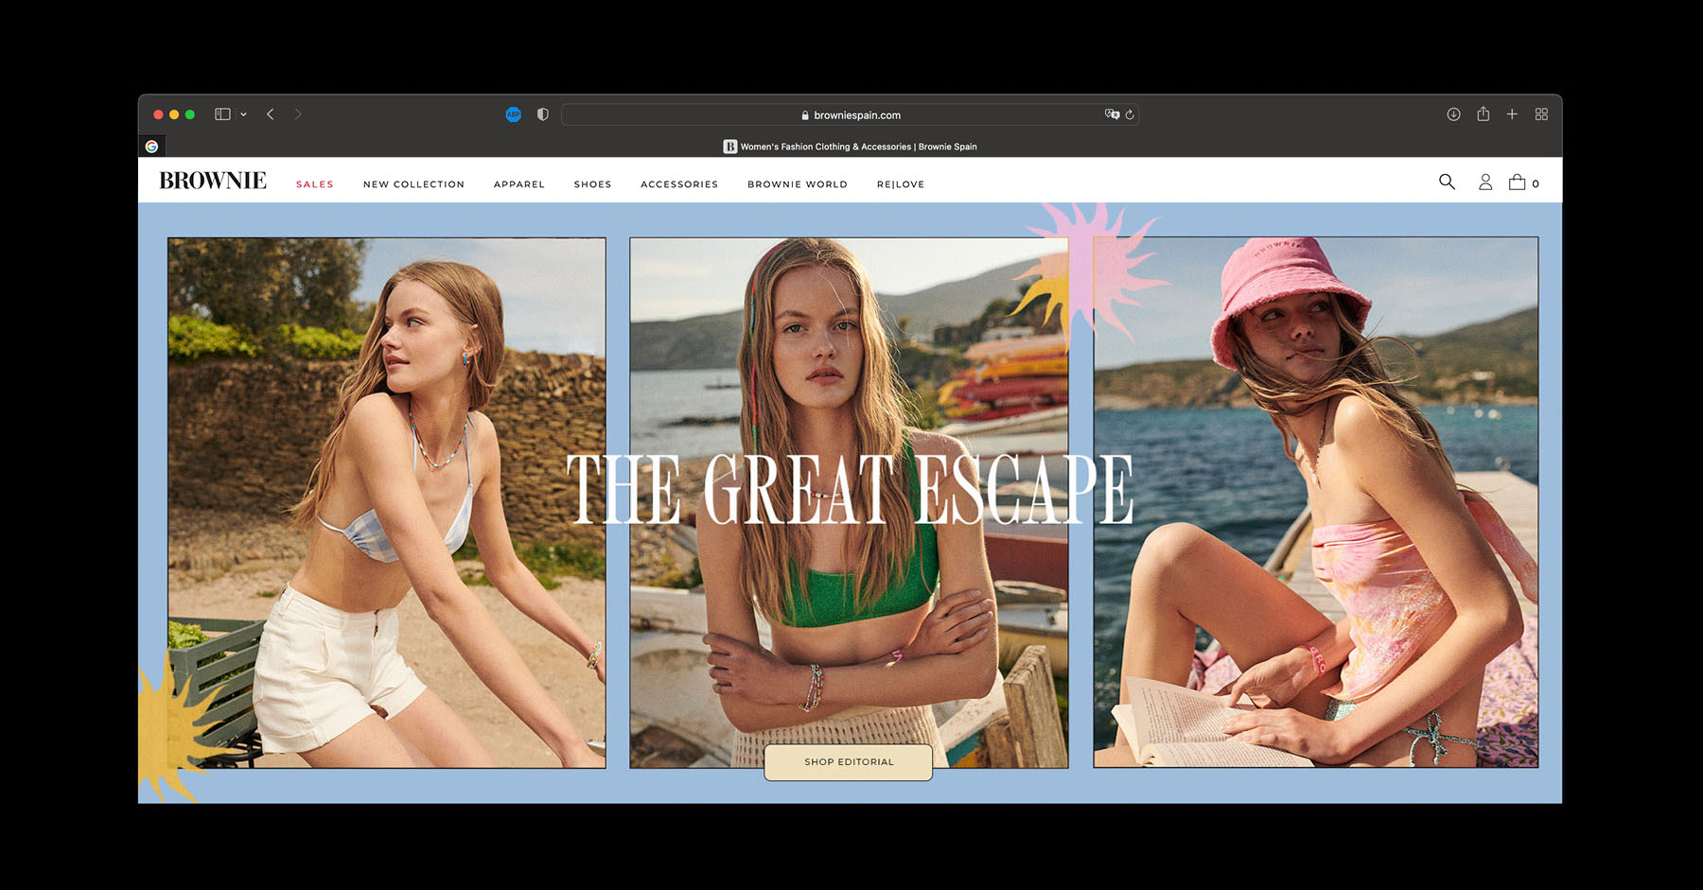The width and height of the screenshot is (1703, 890).
Task: Click the browniespain.com address bar
Action: (851, 115)
